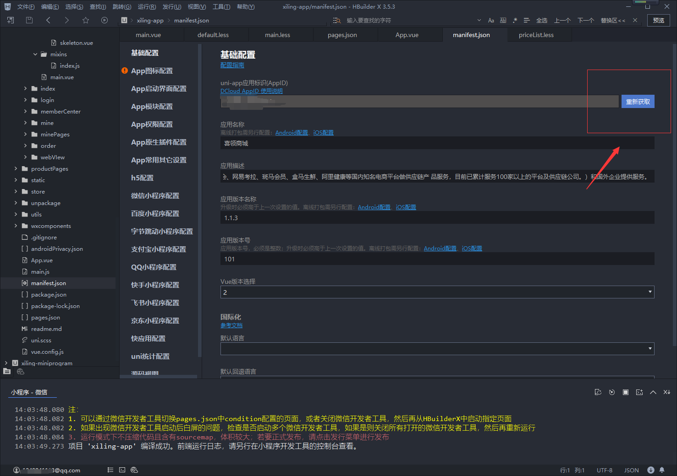
Task: Click the search text input field
Action: (410, 21)
